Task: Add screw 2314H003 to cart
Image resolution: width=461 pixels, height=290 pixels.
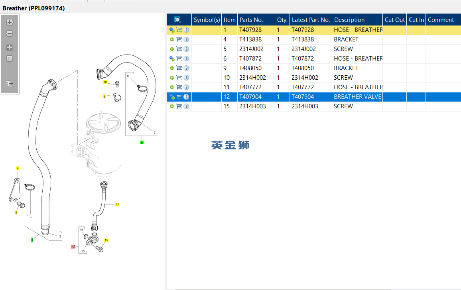Action: coord(179,106)
